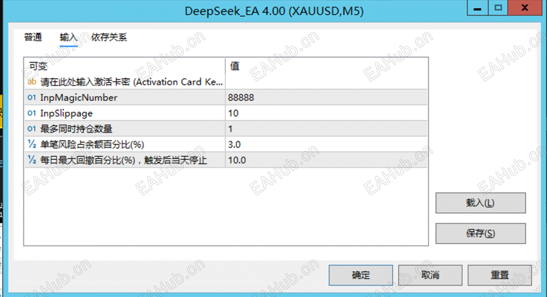547x297 pixels.
Task: Maximize the DeepSeek_EA dialog window
Action: [499, 7]
